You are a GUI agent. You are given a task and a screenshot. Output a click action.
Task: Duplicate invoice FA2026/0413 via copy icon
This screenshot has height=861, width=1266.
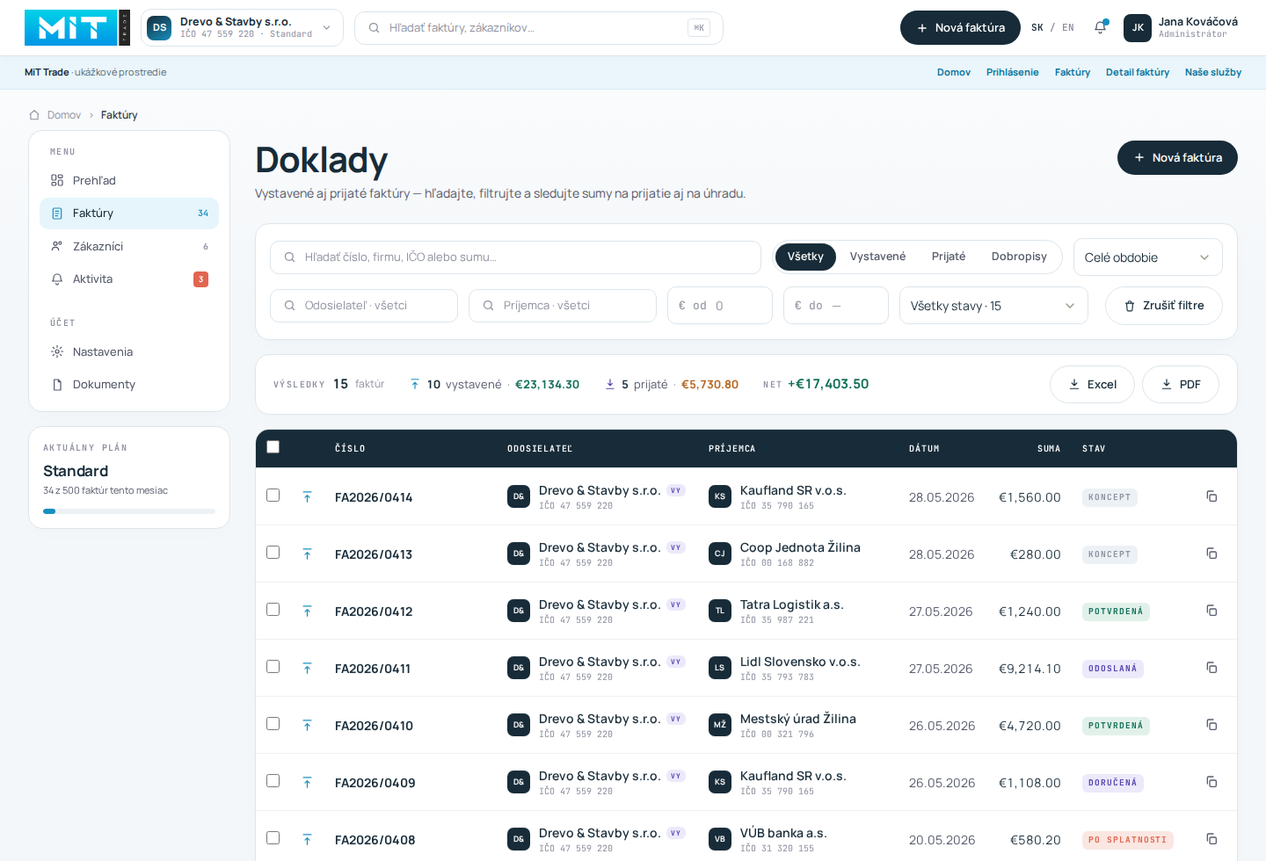coord(1211,553)
